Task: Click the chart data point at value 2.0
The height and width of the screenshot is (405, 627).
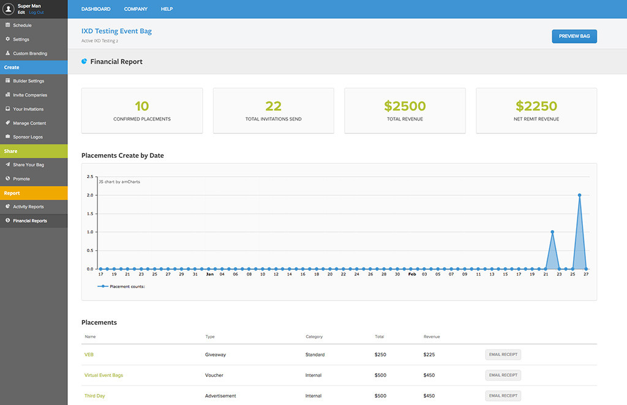Action: coord(579,195)
